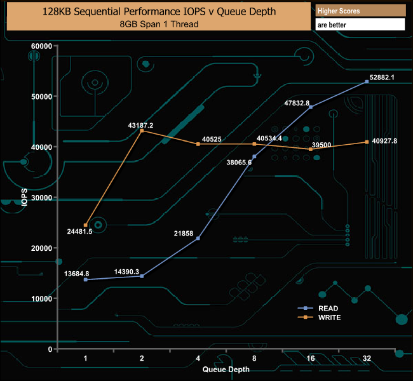Click the WRITE data label 40927.8

point(384,141)
